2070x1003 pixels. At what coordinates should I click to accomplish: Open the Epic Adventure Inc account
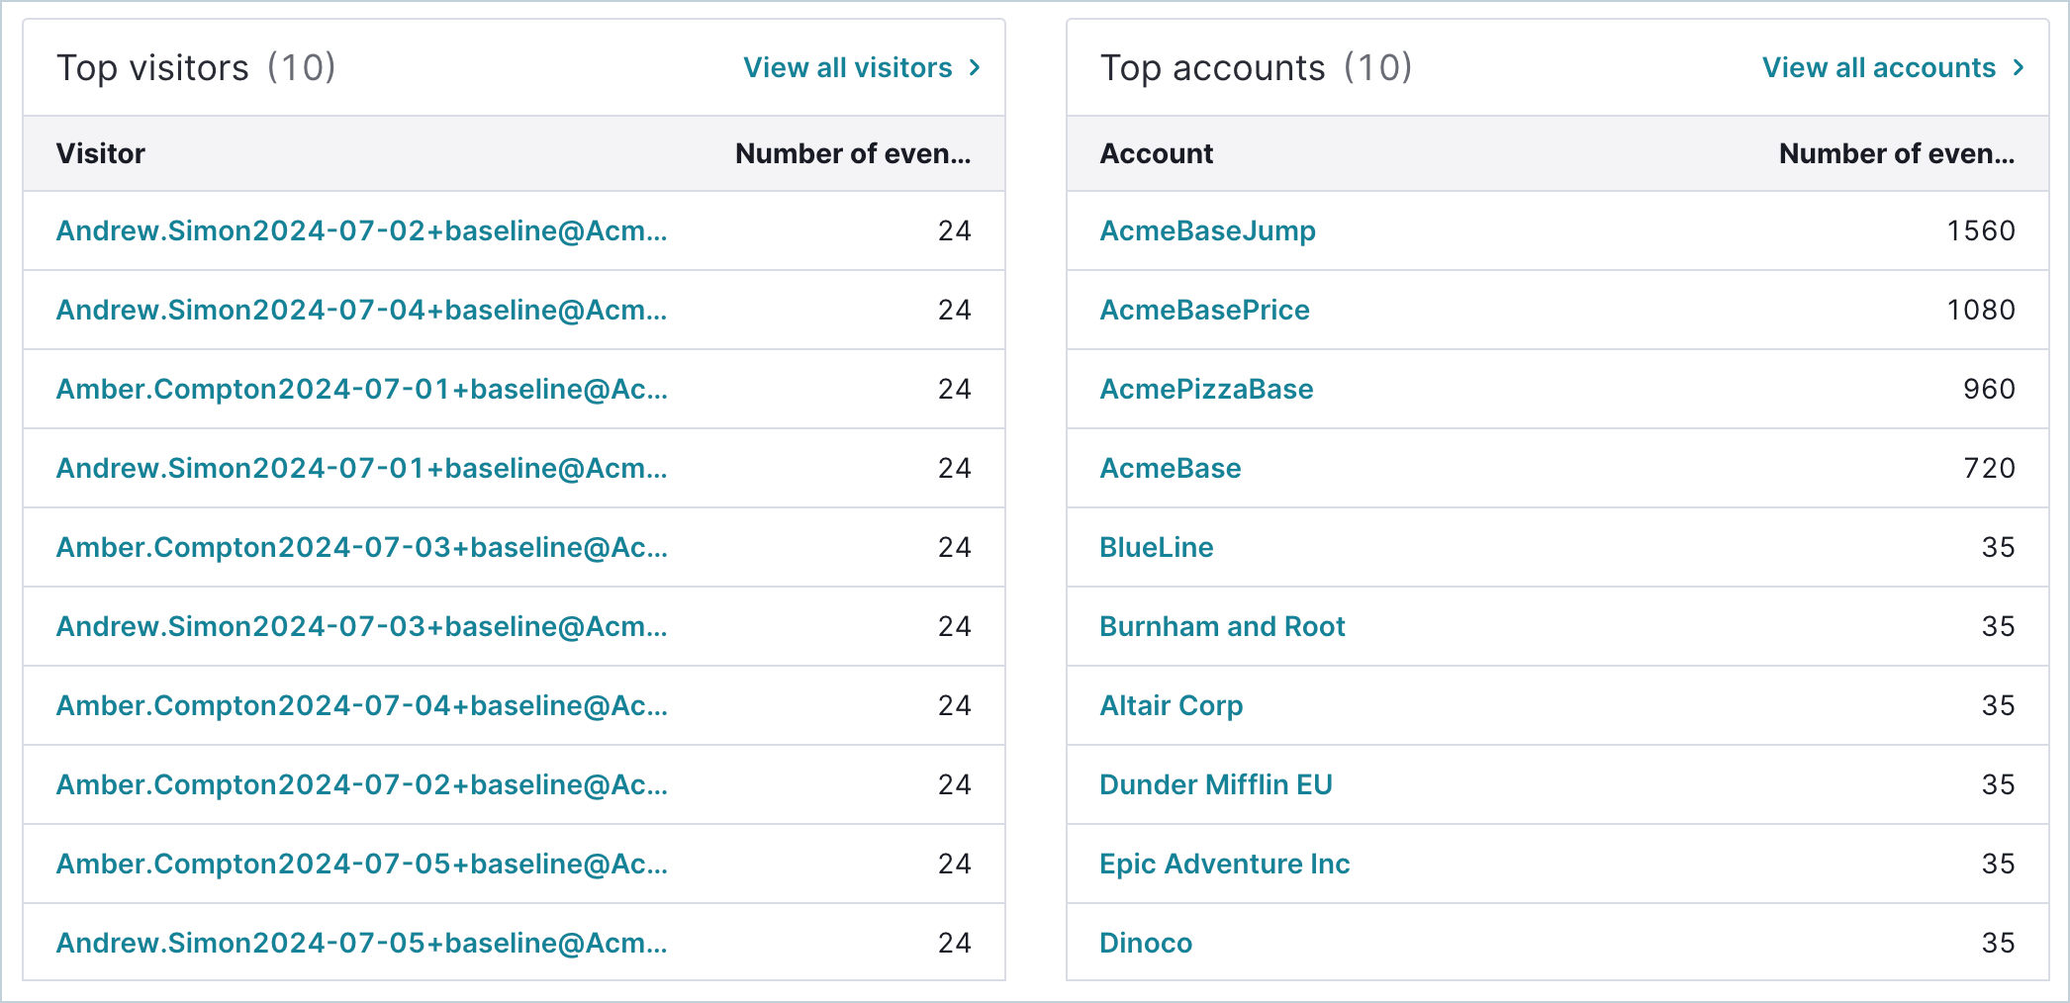click(x=1225, y=864)
